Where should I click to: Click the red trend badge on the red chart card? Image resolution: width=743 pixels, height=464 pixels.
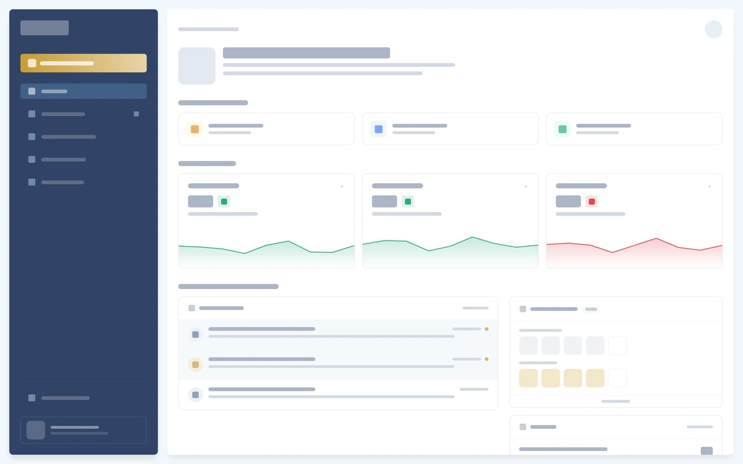[592, 201]
